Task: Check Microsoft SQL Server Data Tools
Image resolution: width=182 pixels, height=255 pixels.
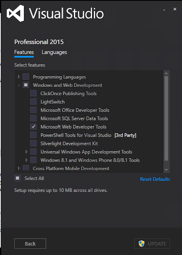Action: (34, 118)
